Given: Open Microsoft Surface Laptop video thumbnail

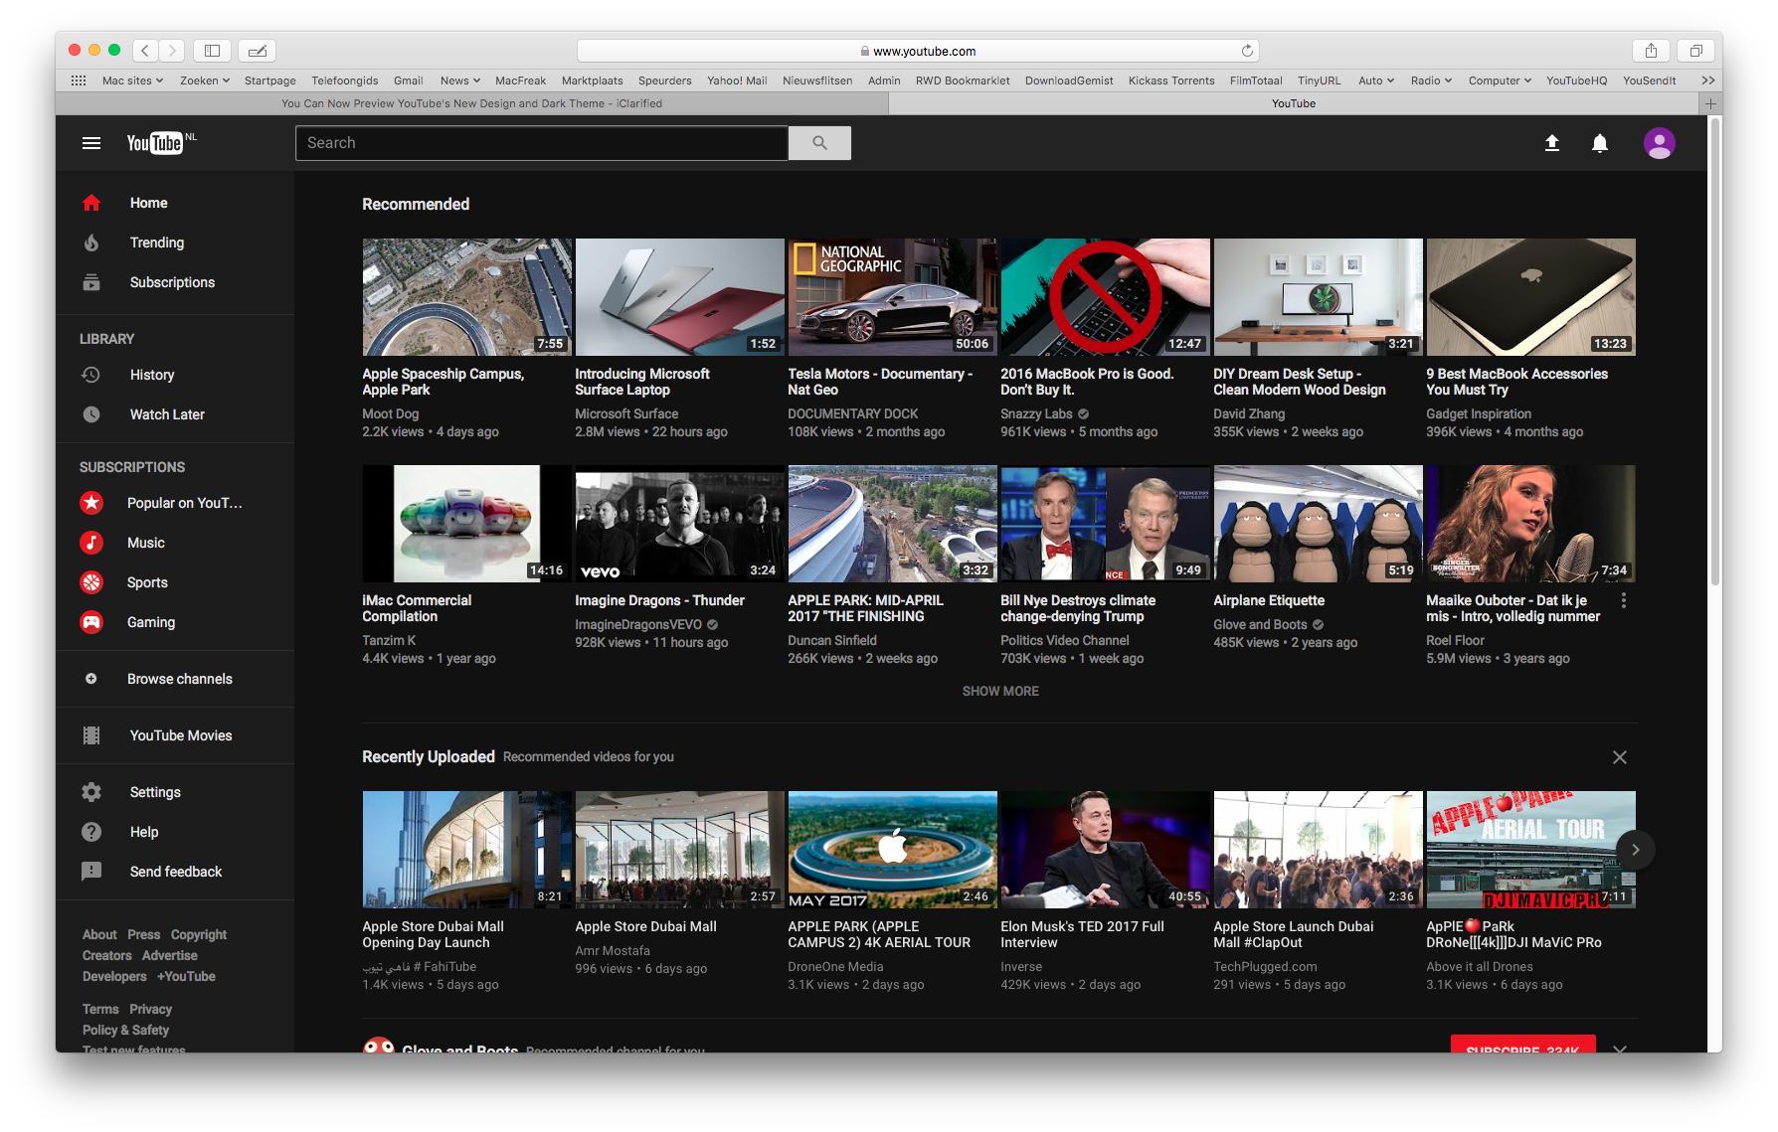Looking at the screenshot, I should pos(680,297).
